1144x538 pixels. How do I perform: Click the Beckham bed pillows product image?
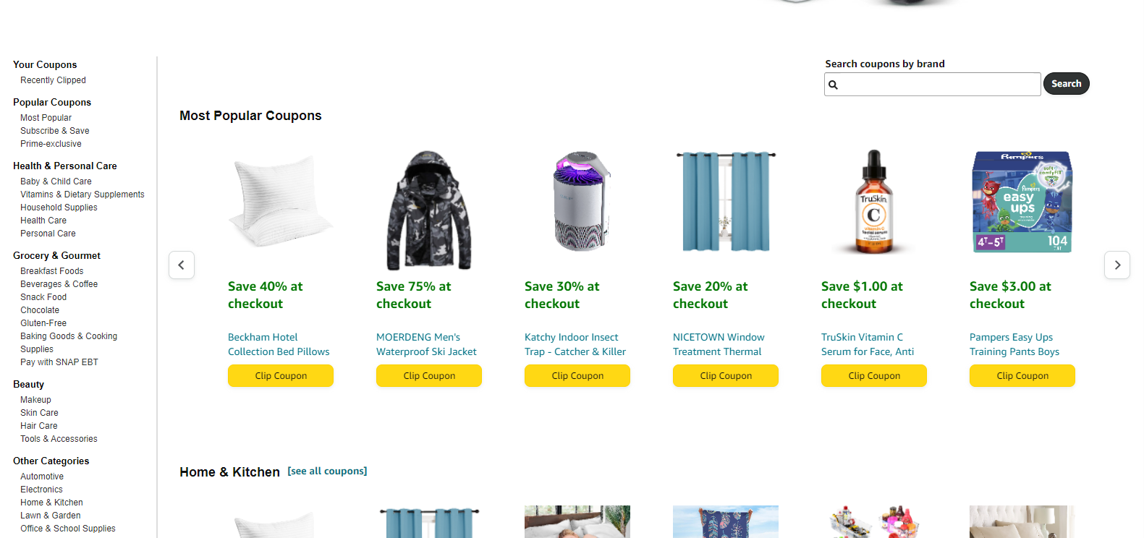point(281,202)
